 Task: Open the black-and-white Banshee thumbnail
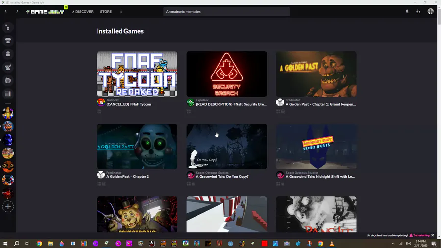(x=316, y=214)
